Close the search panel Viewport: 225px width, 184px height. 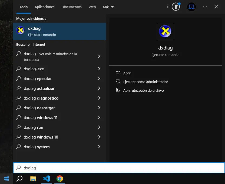click(x=216, y=7)
